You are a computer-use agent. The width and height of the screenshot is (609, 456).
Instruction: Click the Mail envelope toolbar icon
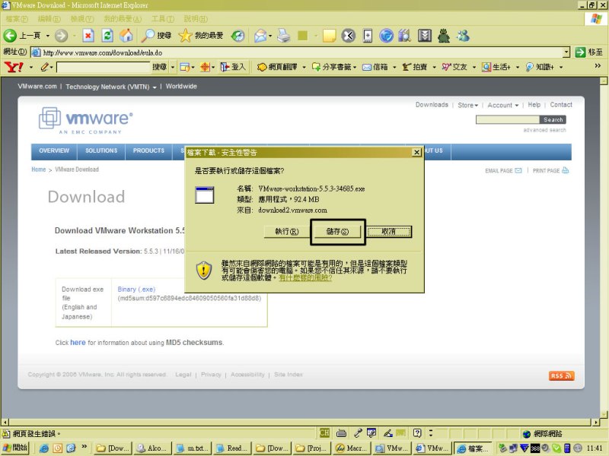260,36
